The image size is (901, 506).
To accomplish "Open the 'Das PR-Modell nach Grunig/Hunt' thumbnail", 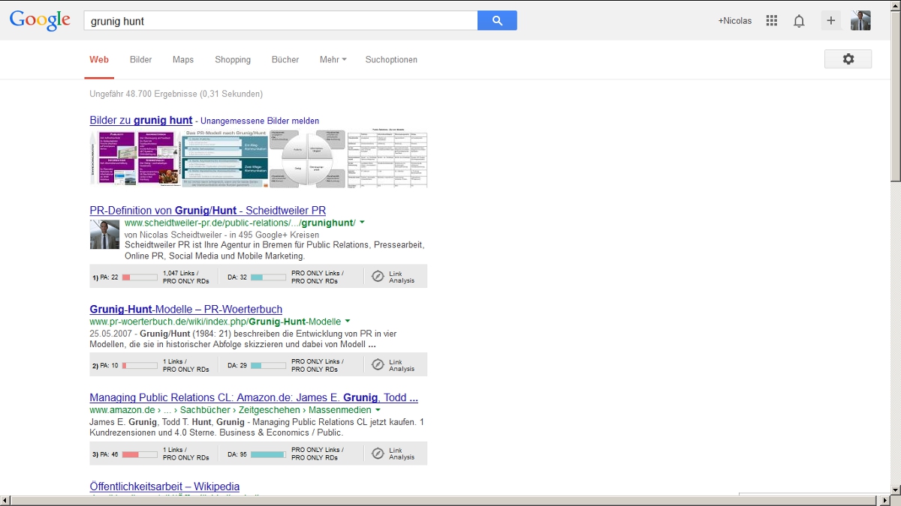I will 224,158.
